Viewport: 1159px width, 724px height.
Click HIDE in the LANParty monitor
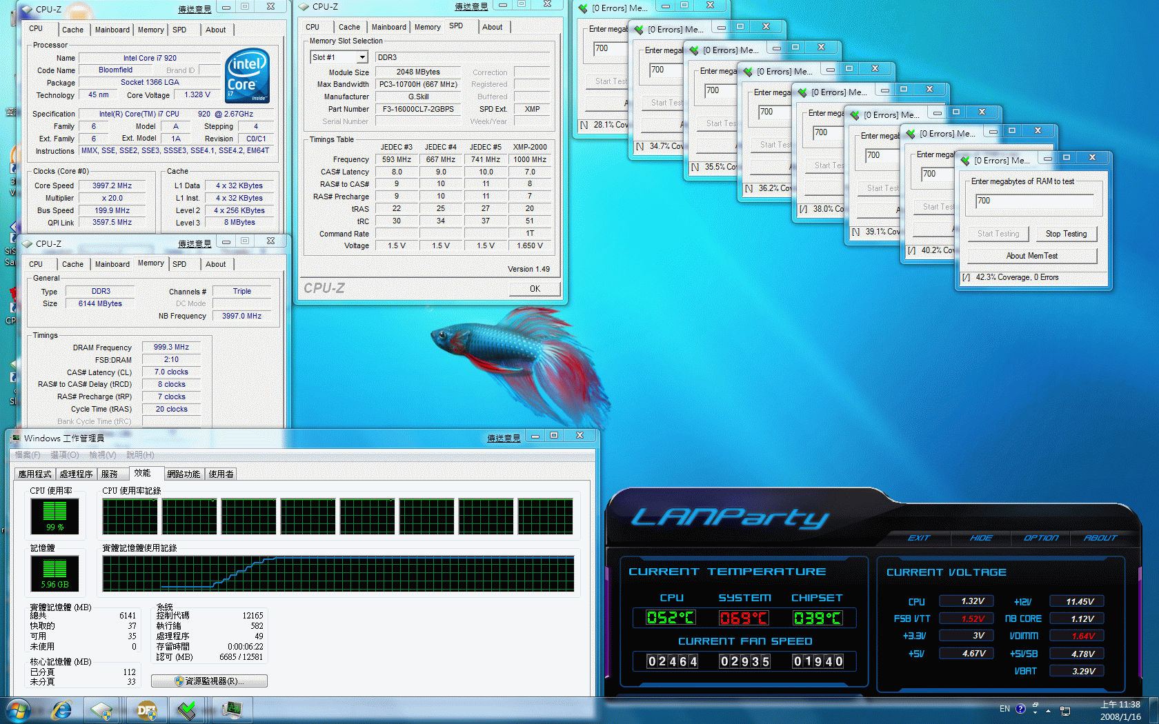coord(980,538)
